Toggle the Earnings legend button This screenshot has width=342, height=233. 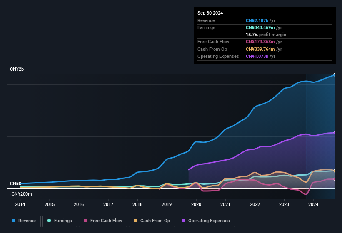[x=60, y=221]
